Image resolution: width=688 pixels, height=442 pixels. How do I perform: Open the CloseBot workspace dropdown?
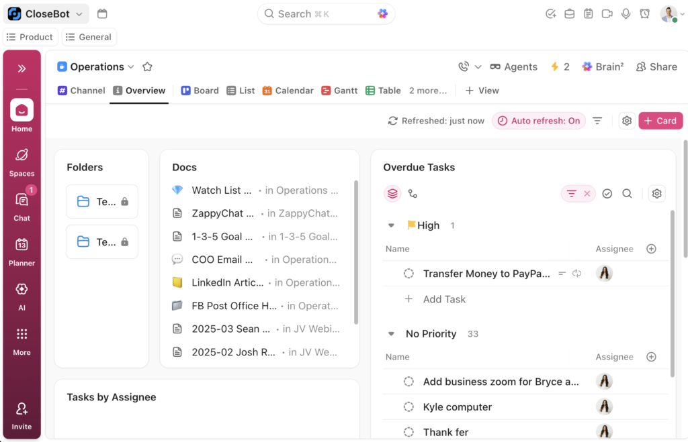(x=46, y=13)
